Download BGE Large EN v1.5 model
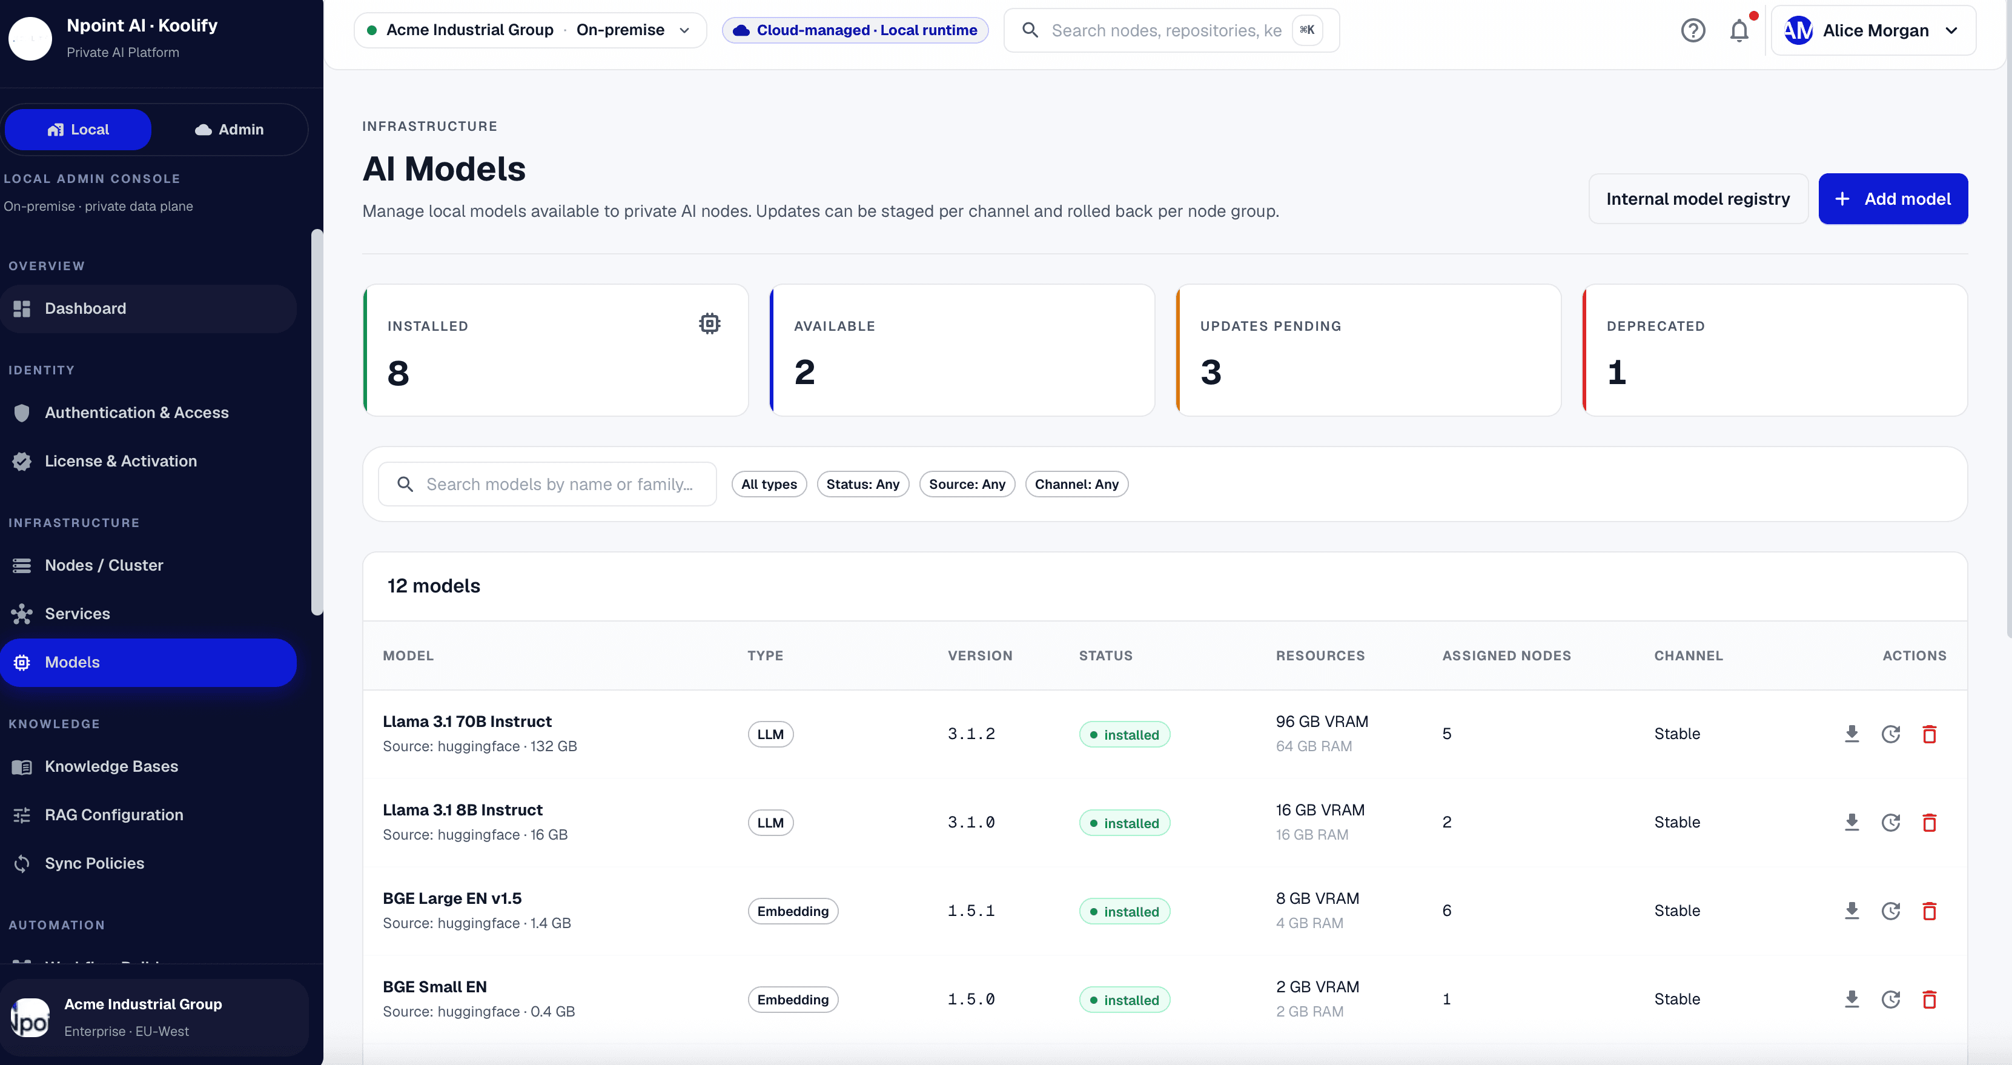 pos(1851,911)
